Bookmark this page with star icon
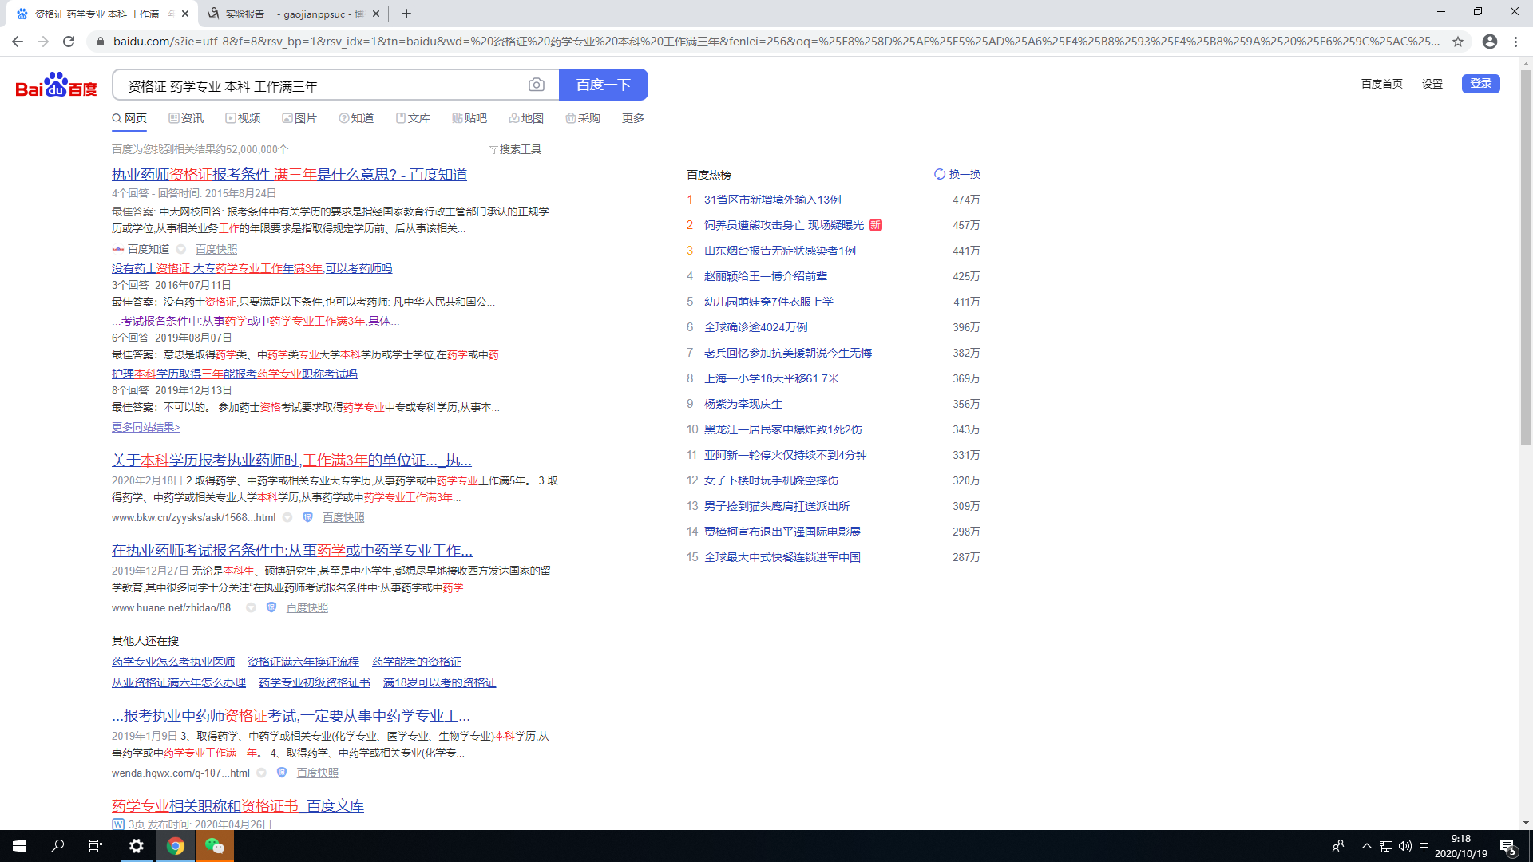Viewport: 1533px width, 862px height. [1458, 42]
